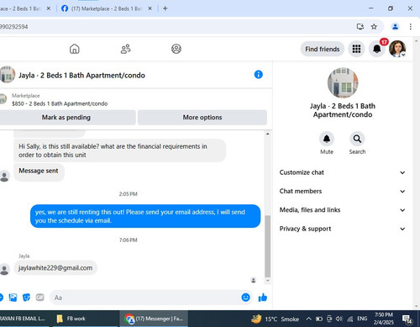Image resolution: width=420 pixels, height=327 pixels.
Task: Click the weather 15°C Smoke widget
Action: pos(275,319)
